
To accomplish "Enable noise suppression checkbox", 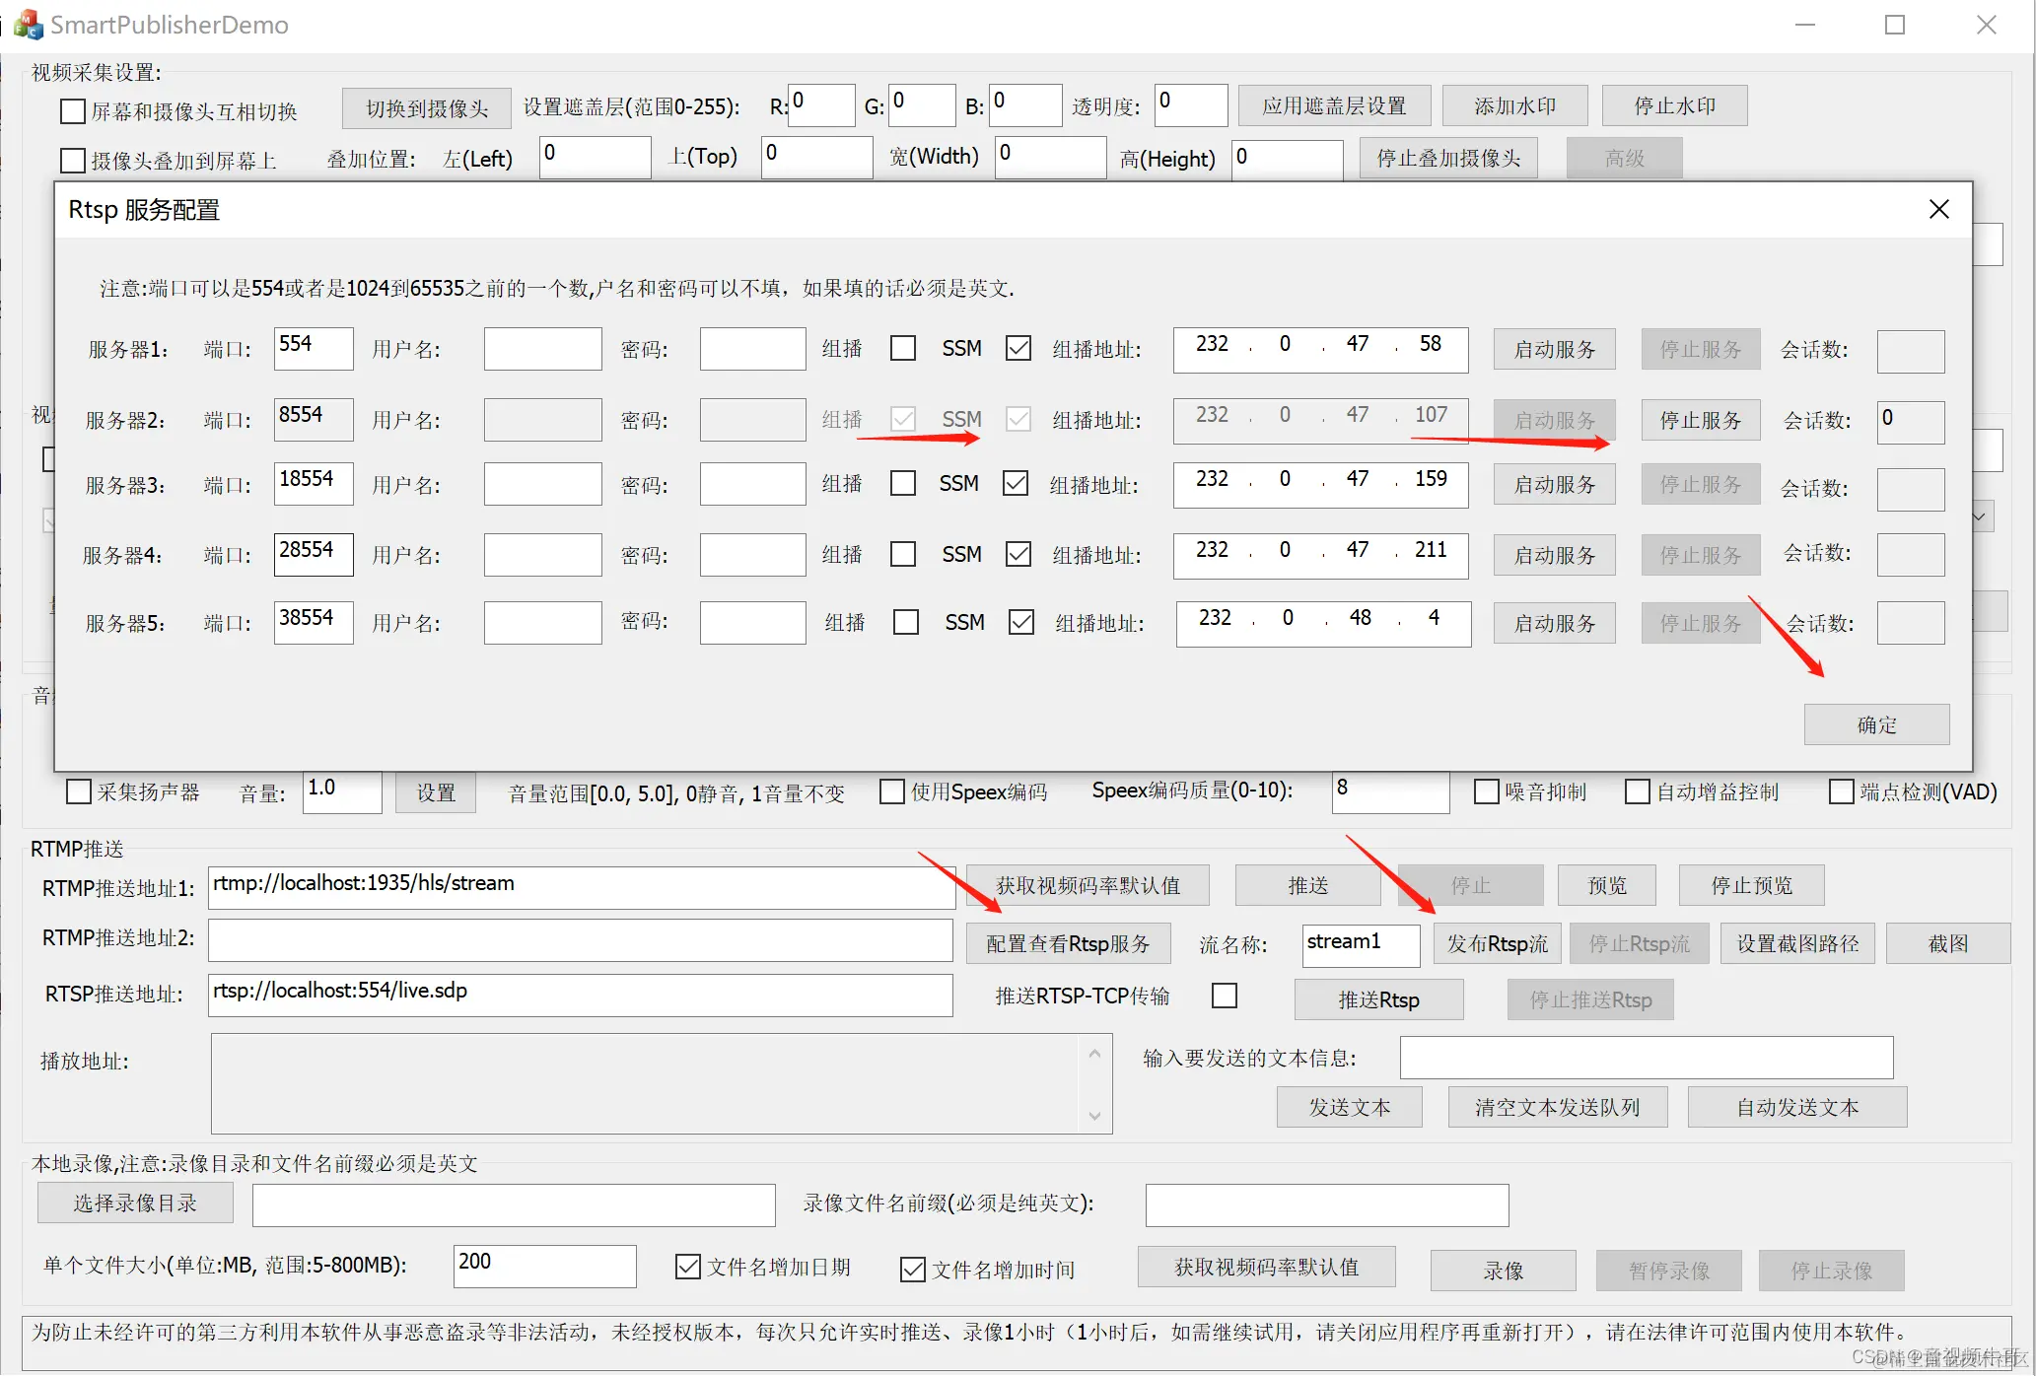I will coord(1486,792).
